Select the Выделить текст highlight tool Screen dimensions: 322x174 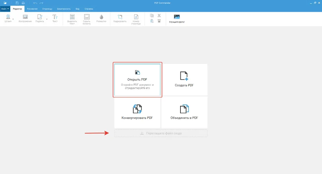72,19
